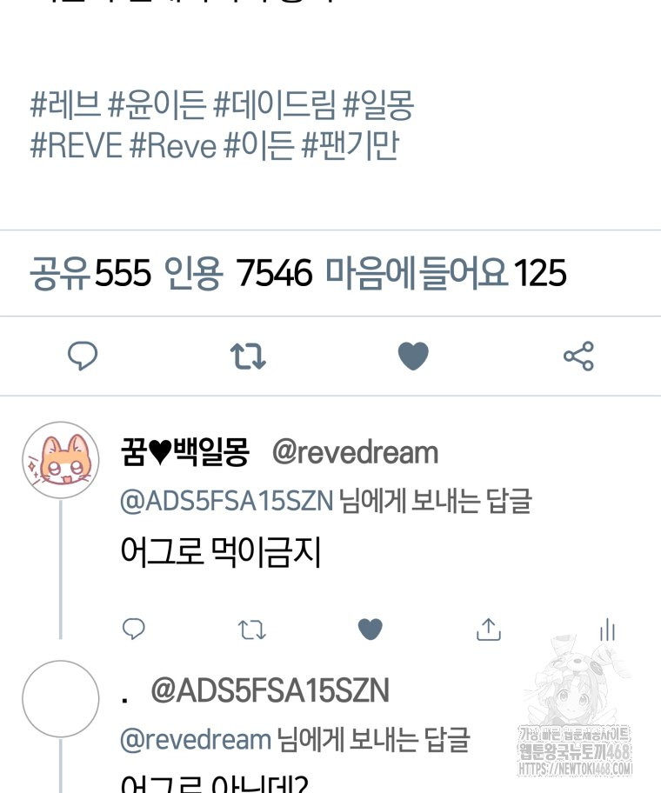Toggle heart on the 어그로 먹이금지 reply
Screen dimensions: 661x793
(371, 630)
